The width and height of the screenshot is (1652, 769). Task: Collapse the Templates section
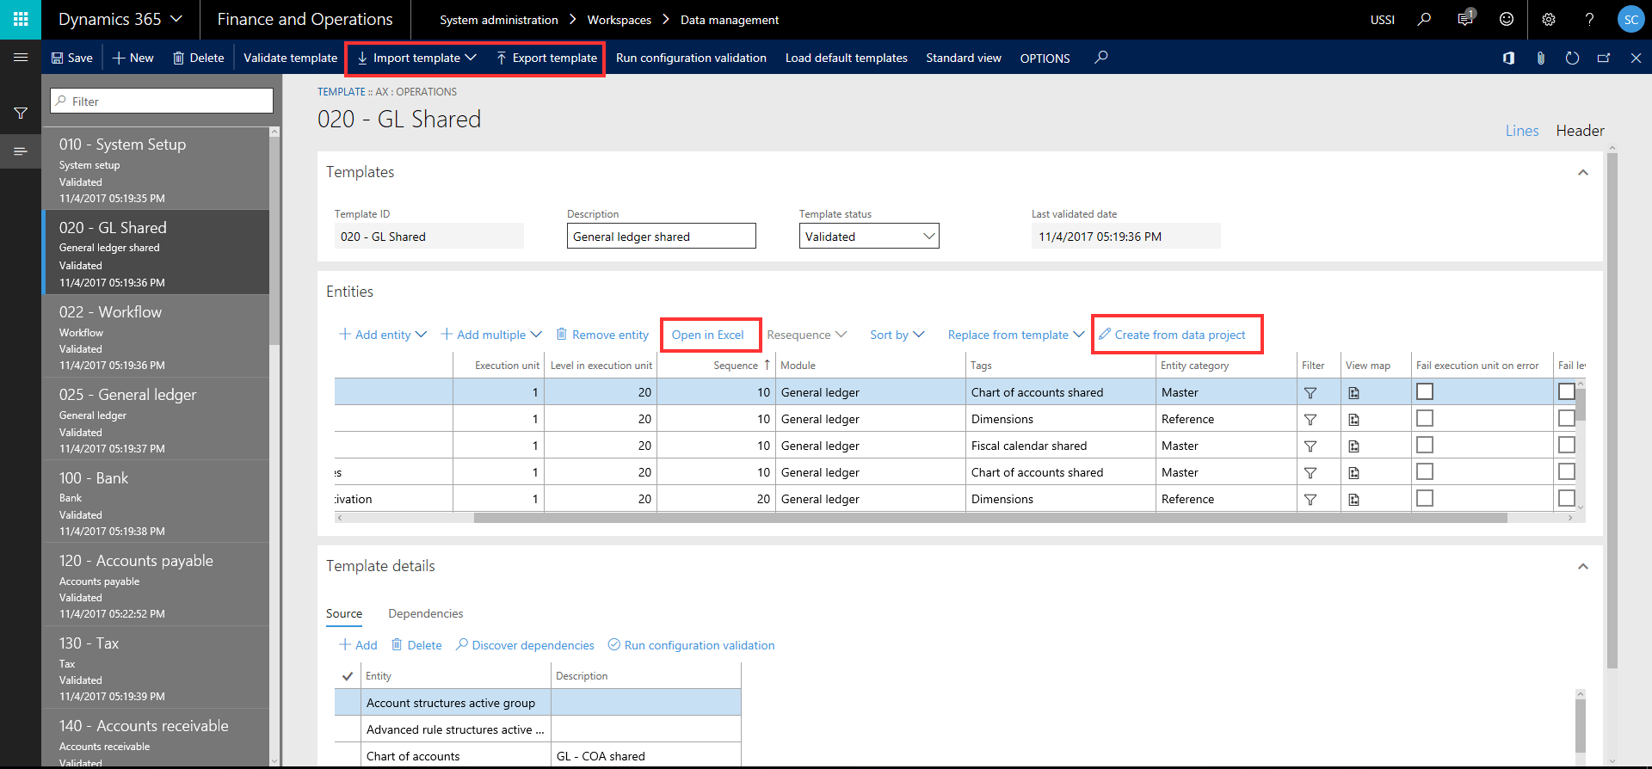[x=1582, y=173]
